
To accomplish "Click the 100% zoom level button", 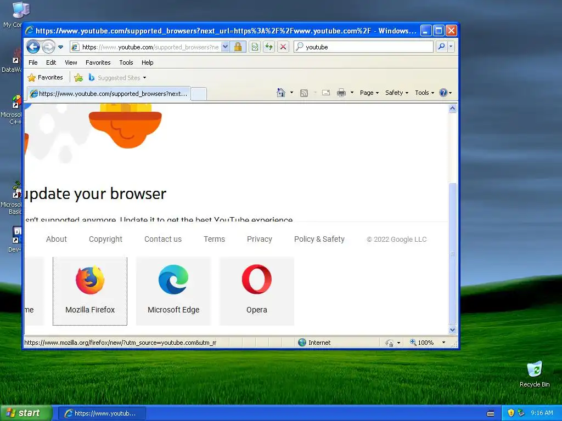I will (422, 343).
